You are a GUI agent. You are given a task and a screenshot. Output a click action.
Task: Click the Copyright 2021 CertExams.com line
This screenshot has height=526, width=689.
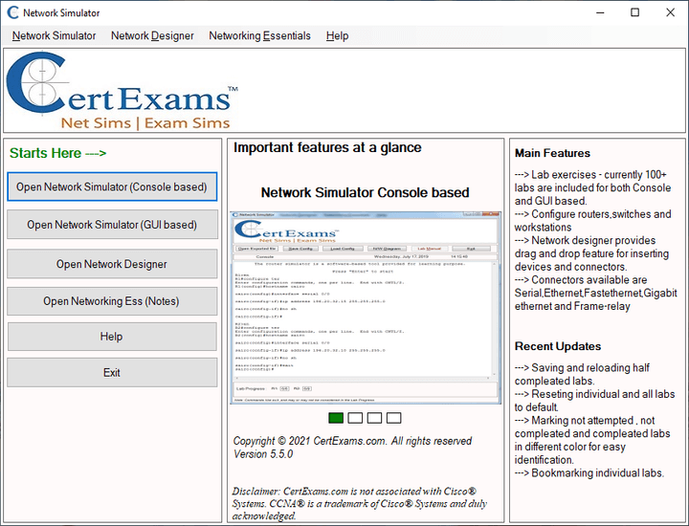click(352, 441)
